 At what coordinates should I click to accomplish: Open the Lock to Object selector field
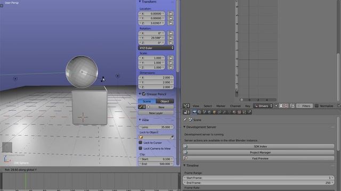156,137
